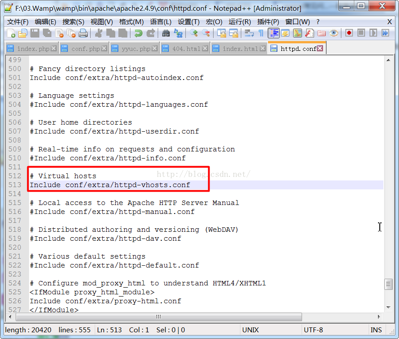Open the 视图(V) menu

pos(101,22)
